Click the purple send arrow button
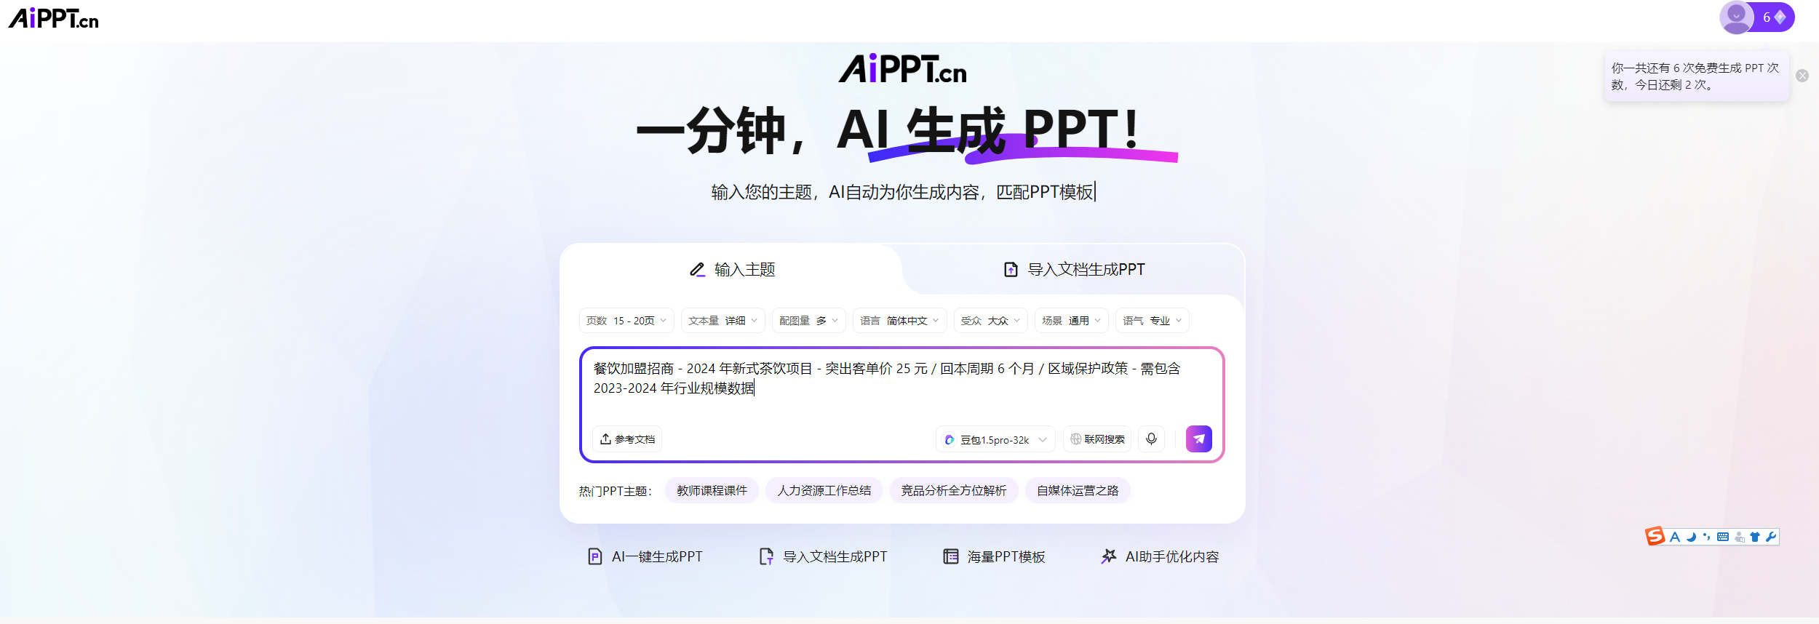Viewport: 1819px width, 624px height. click(x=1198, y=439)
